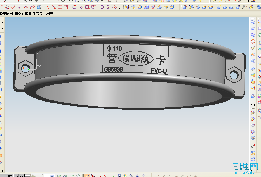Select line tangent to one circle tool
This screenshot has width=261, height=177.
click(x=26, y=7)
